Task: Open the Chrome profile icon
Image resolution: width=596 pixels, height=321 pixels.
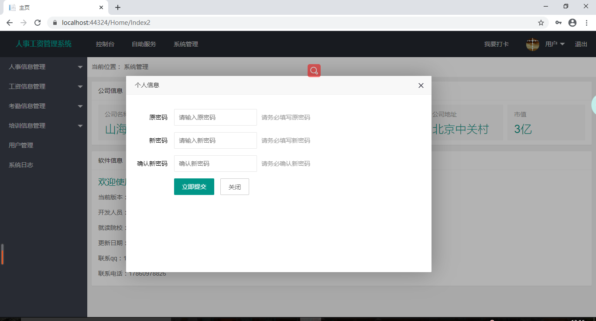Action: (x=572, y=23)
